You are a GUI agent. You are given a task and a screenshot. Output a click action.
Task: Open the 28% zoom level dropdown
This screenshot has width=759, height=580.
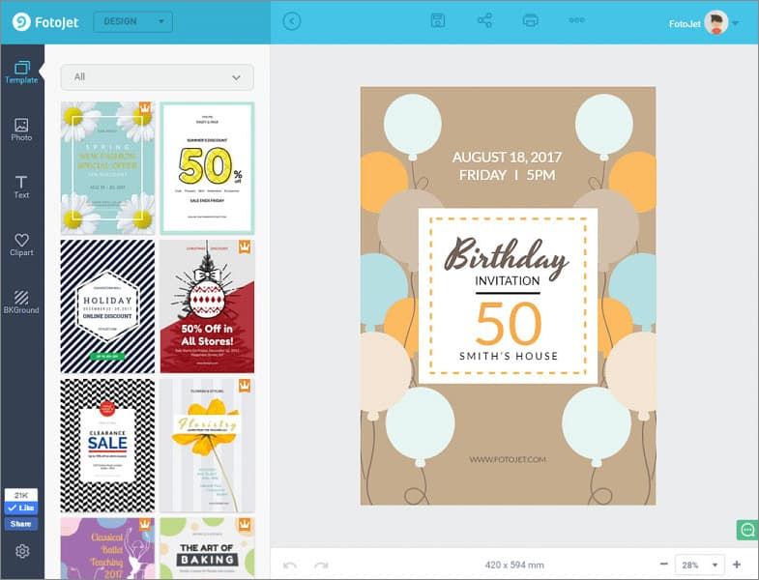(699, 565)
